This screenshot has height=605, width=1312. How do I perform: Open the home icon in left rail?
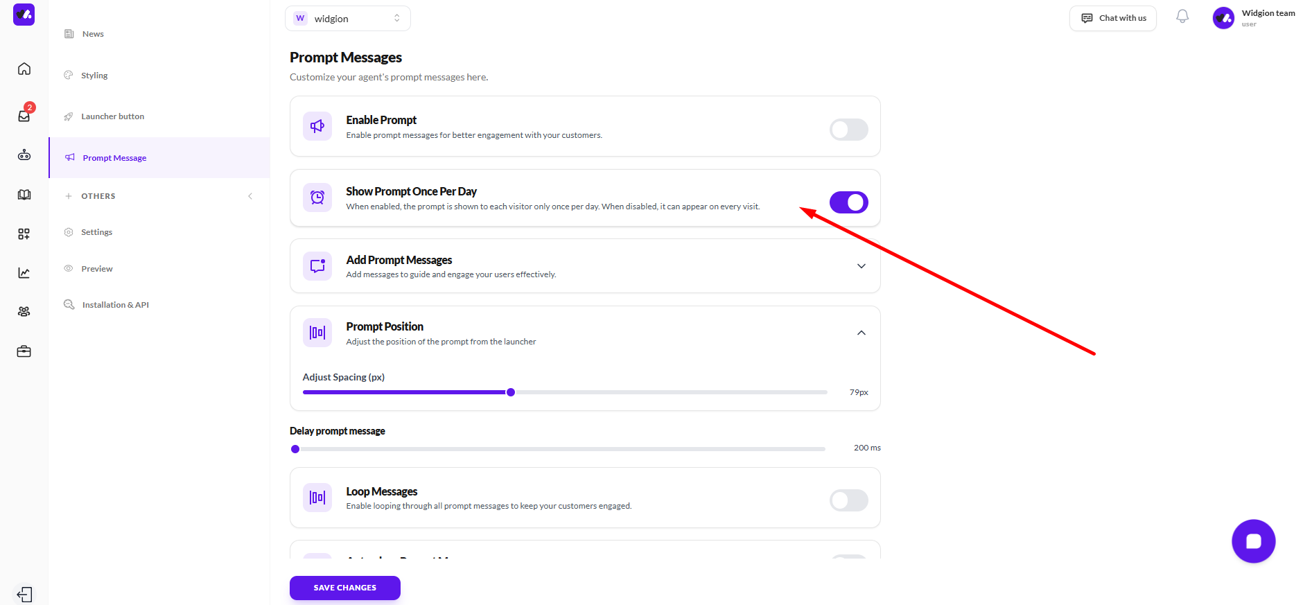(x=24, y=69)
